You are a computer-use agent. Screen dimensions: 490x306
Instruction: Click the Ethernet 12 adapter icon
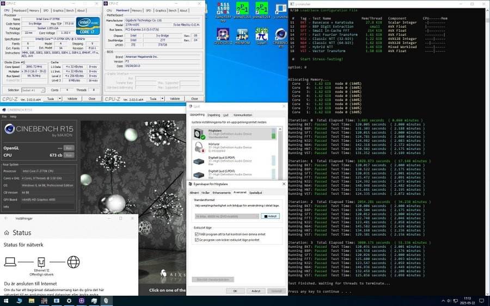[41, 262]
